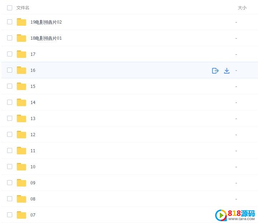Open the folder name 18电影预告片01
Screen dimensions: 258x223
[46, 38]
